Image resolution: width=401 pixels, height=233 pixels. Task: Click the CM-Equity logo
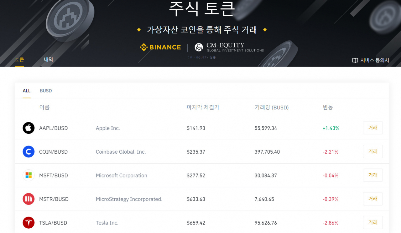[x=229, y=47]
